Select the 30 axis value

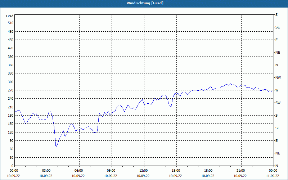point(12,157)
